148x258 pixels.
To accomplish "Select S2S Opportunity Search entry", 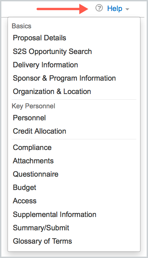I will coord(52,52).
